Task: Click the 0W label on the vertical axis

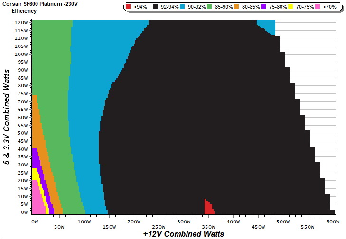Action: pyautogui.click(x=24, y=212)
